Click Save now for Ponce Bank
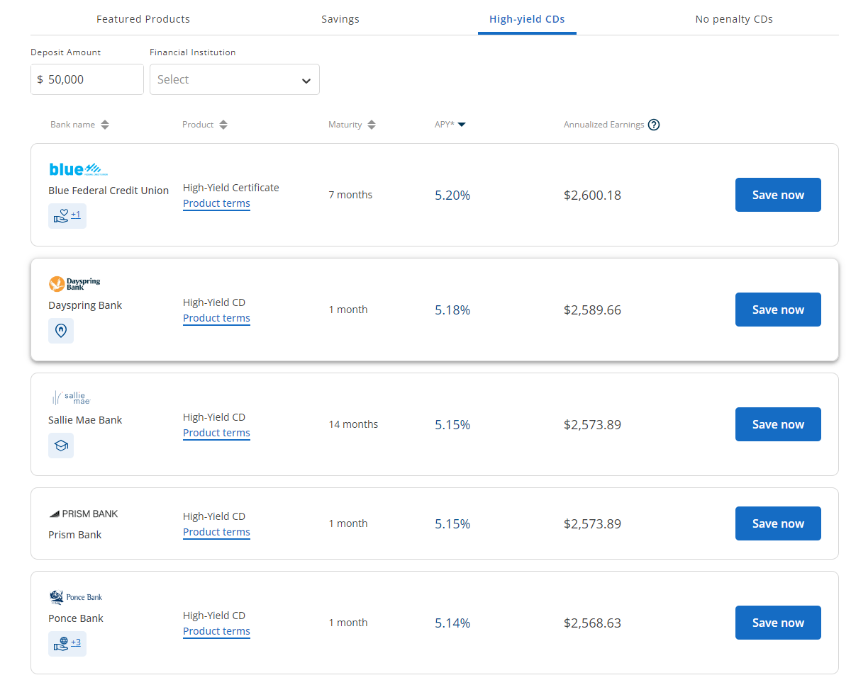 (x=778, y=623)
